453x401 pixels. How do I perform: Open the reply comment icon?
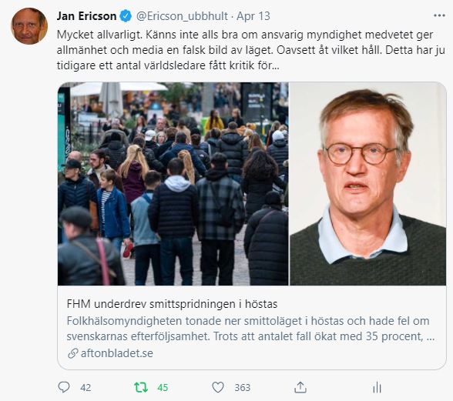[64, 387]
